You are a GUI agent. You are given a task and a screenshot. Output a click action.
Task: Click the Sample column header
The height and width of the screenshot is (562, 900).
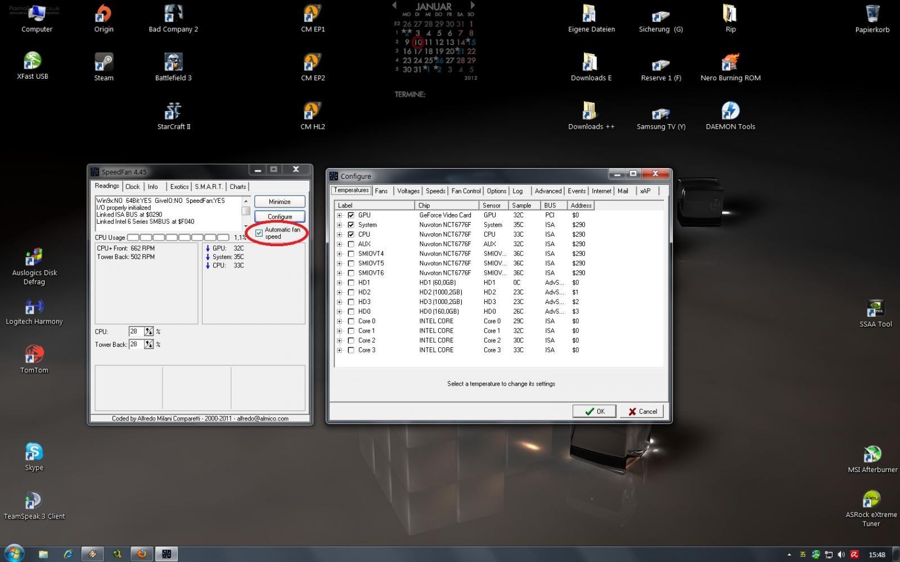tap(524, 206)
